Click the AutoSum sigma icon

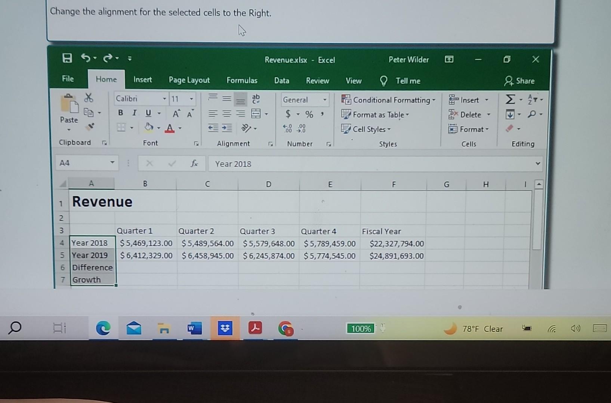pyautogui.click(x=510, y=99)
